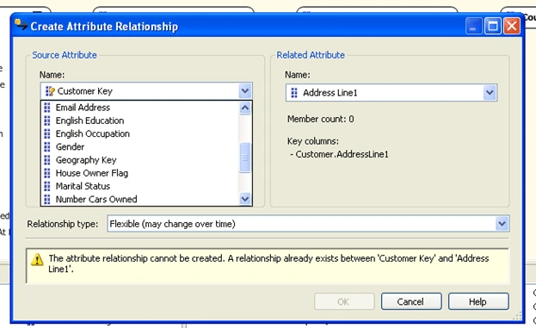Click the Marital Status attribute icon
Image resolution: width=536 pixels, height=328 pixels.
[47, 186]
